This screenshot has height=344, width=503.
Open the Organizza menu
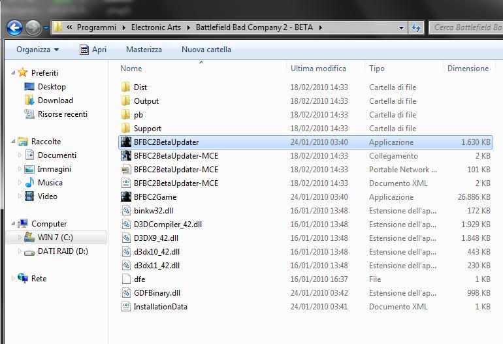(x=37, y=50)
